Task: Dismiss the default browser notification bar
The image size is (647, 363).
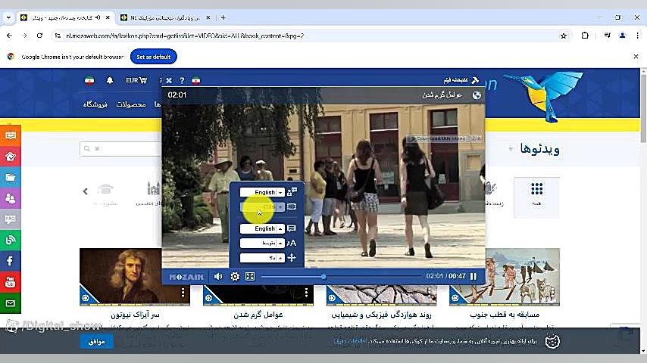Action: click(636, 57)
